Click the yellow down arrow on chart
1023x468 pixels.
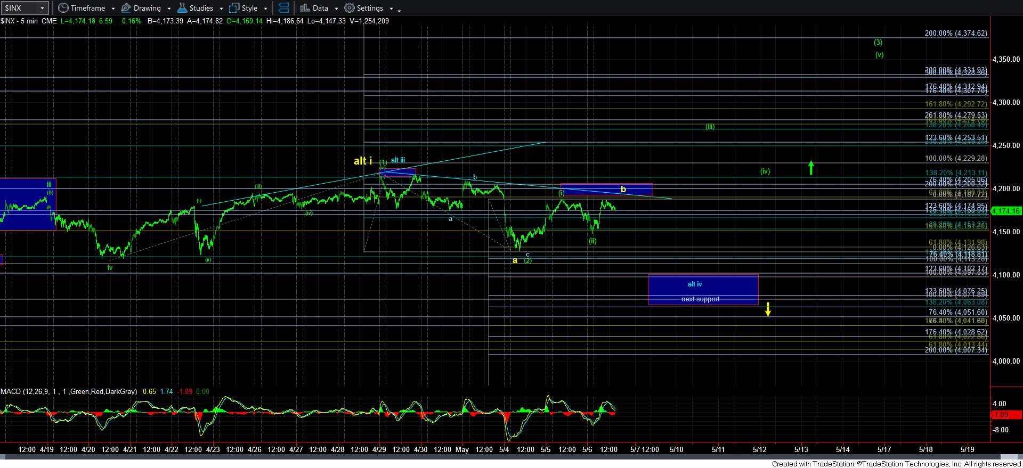pos(768,309)
